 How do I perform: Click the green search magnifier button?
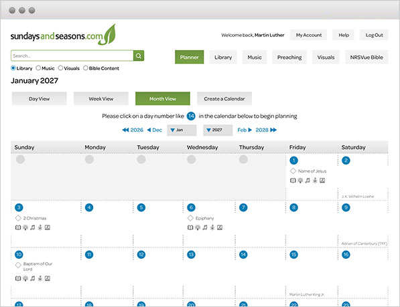pos(139,56)
